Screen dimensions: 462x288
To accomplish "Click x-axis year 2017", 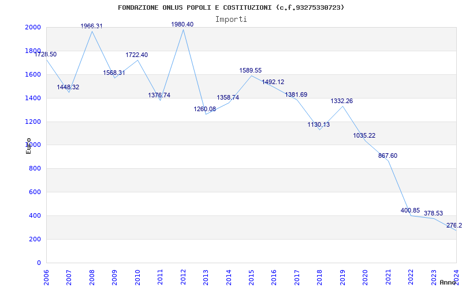I will 297,278.
